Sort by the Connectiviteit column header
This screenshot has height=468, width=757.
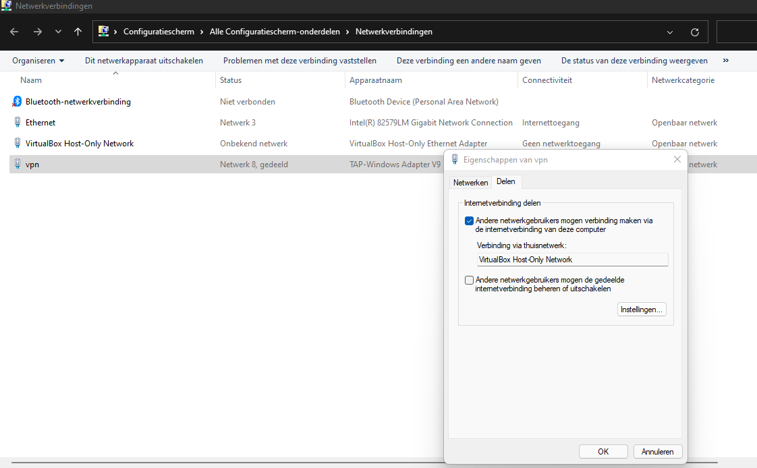[547, 80]
